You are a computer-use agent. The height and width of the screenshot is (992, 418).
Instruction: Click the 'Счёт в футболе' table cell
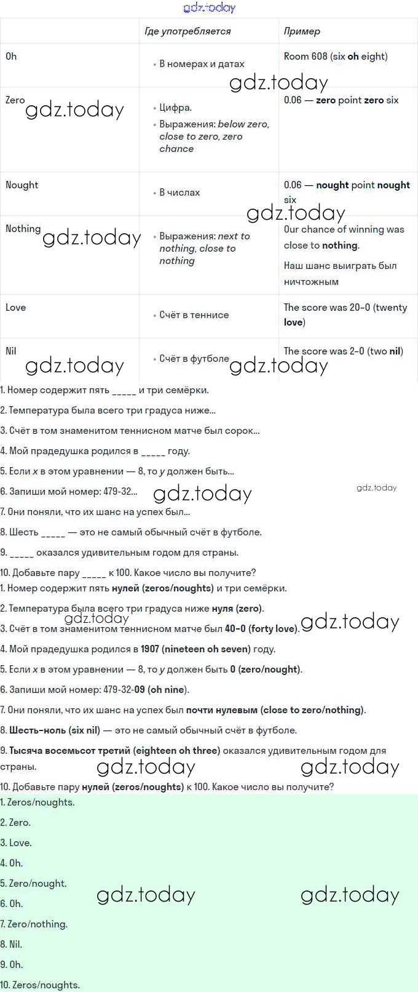[x=194, y=359]
